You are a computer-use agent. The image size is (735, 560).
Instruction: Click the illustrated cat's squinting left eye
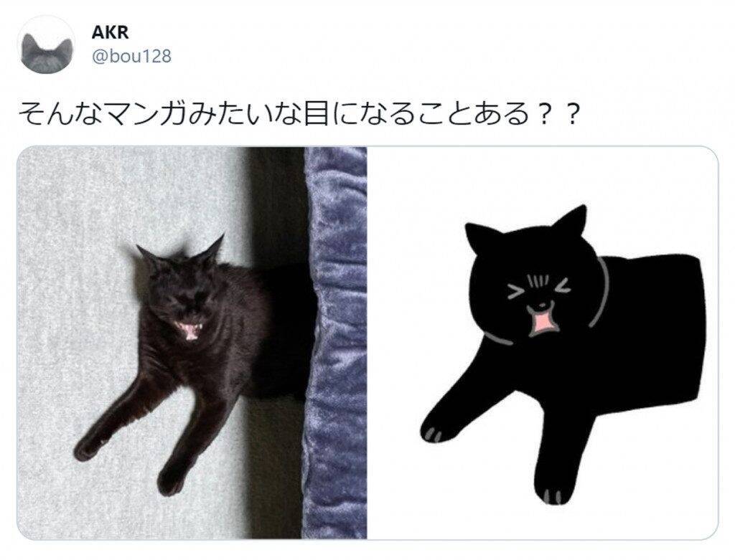517,292
